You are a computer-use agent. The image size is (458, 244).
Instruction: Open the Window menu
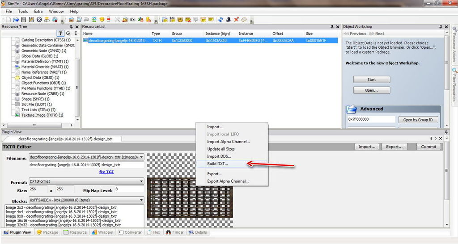coord(56,11)
